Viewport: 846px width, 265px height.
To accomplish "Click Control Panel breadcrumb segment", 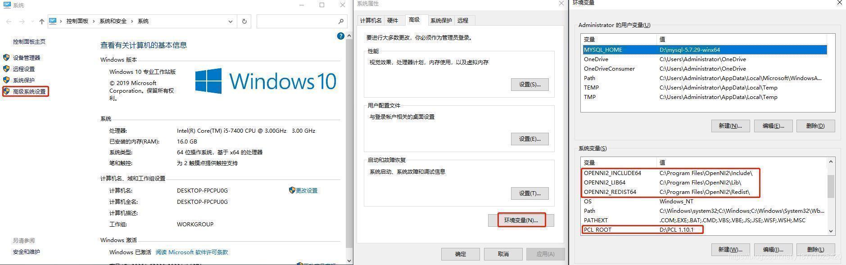I will point(77,21).
